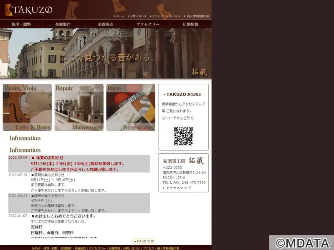This screenshot has width=334, height=250.
Task: Select the 2012.09.04 休業のお知らせ entry
Action: [79, 163]
